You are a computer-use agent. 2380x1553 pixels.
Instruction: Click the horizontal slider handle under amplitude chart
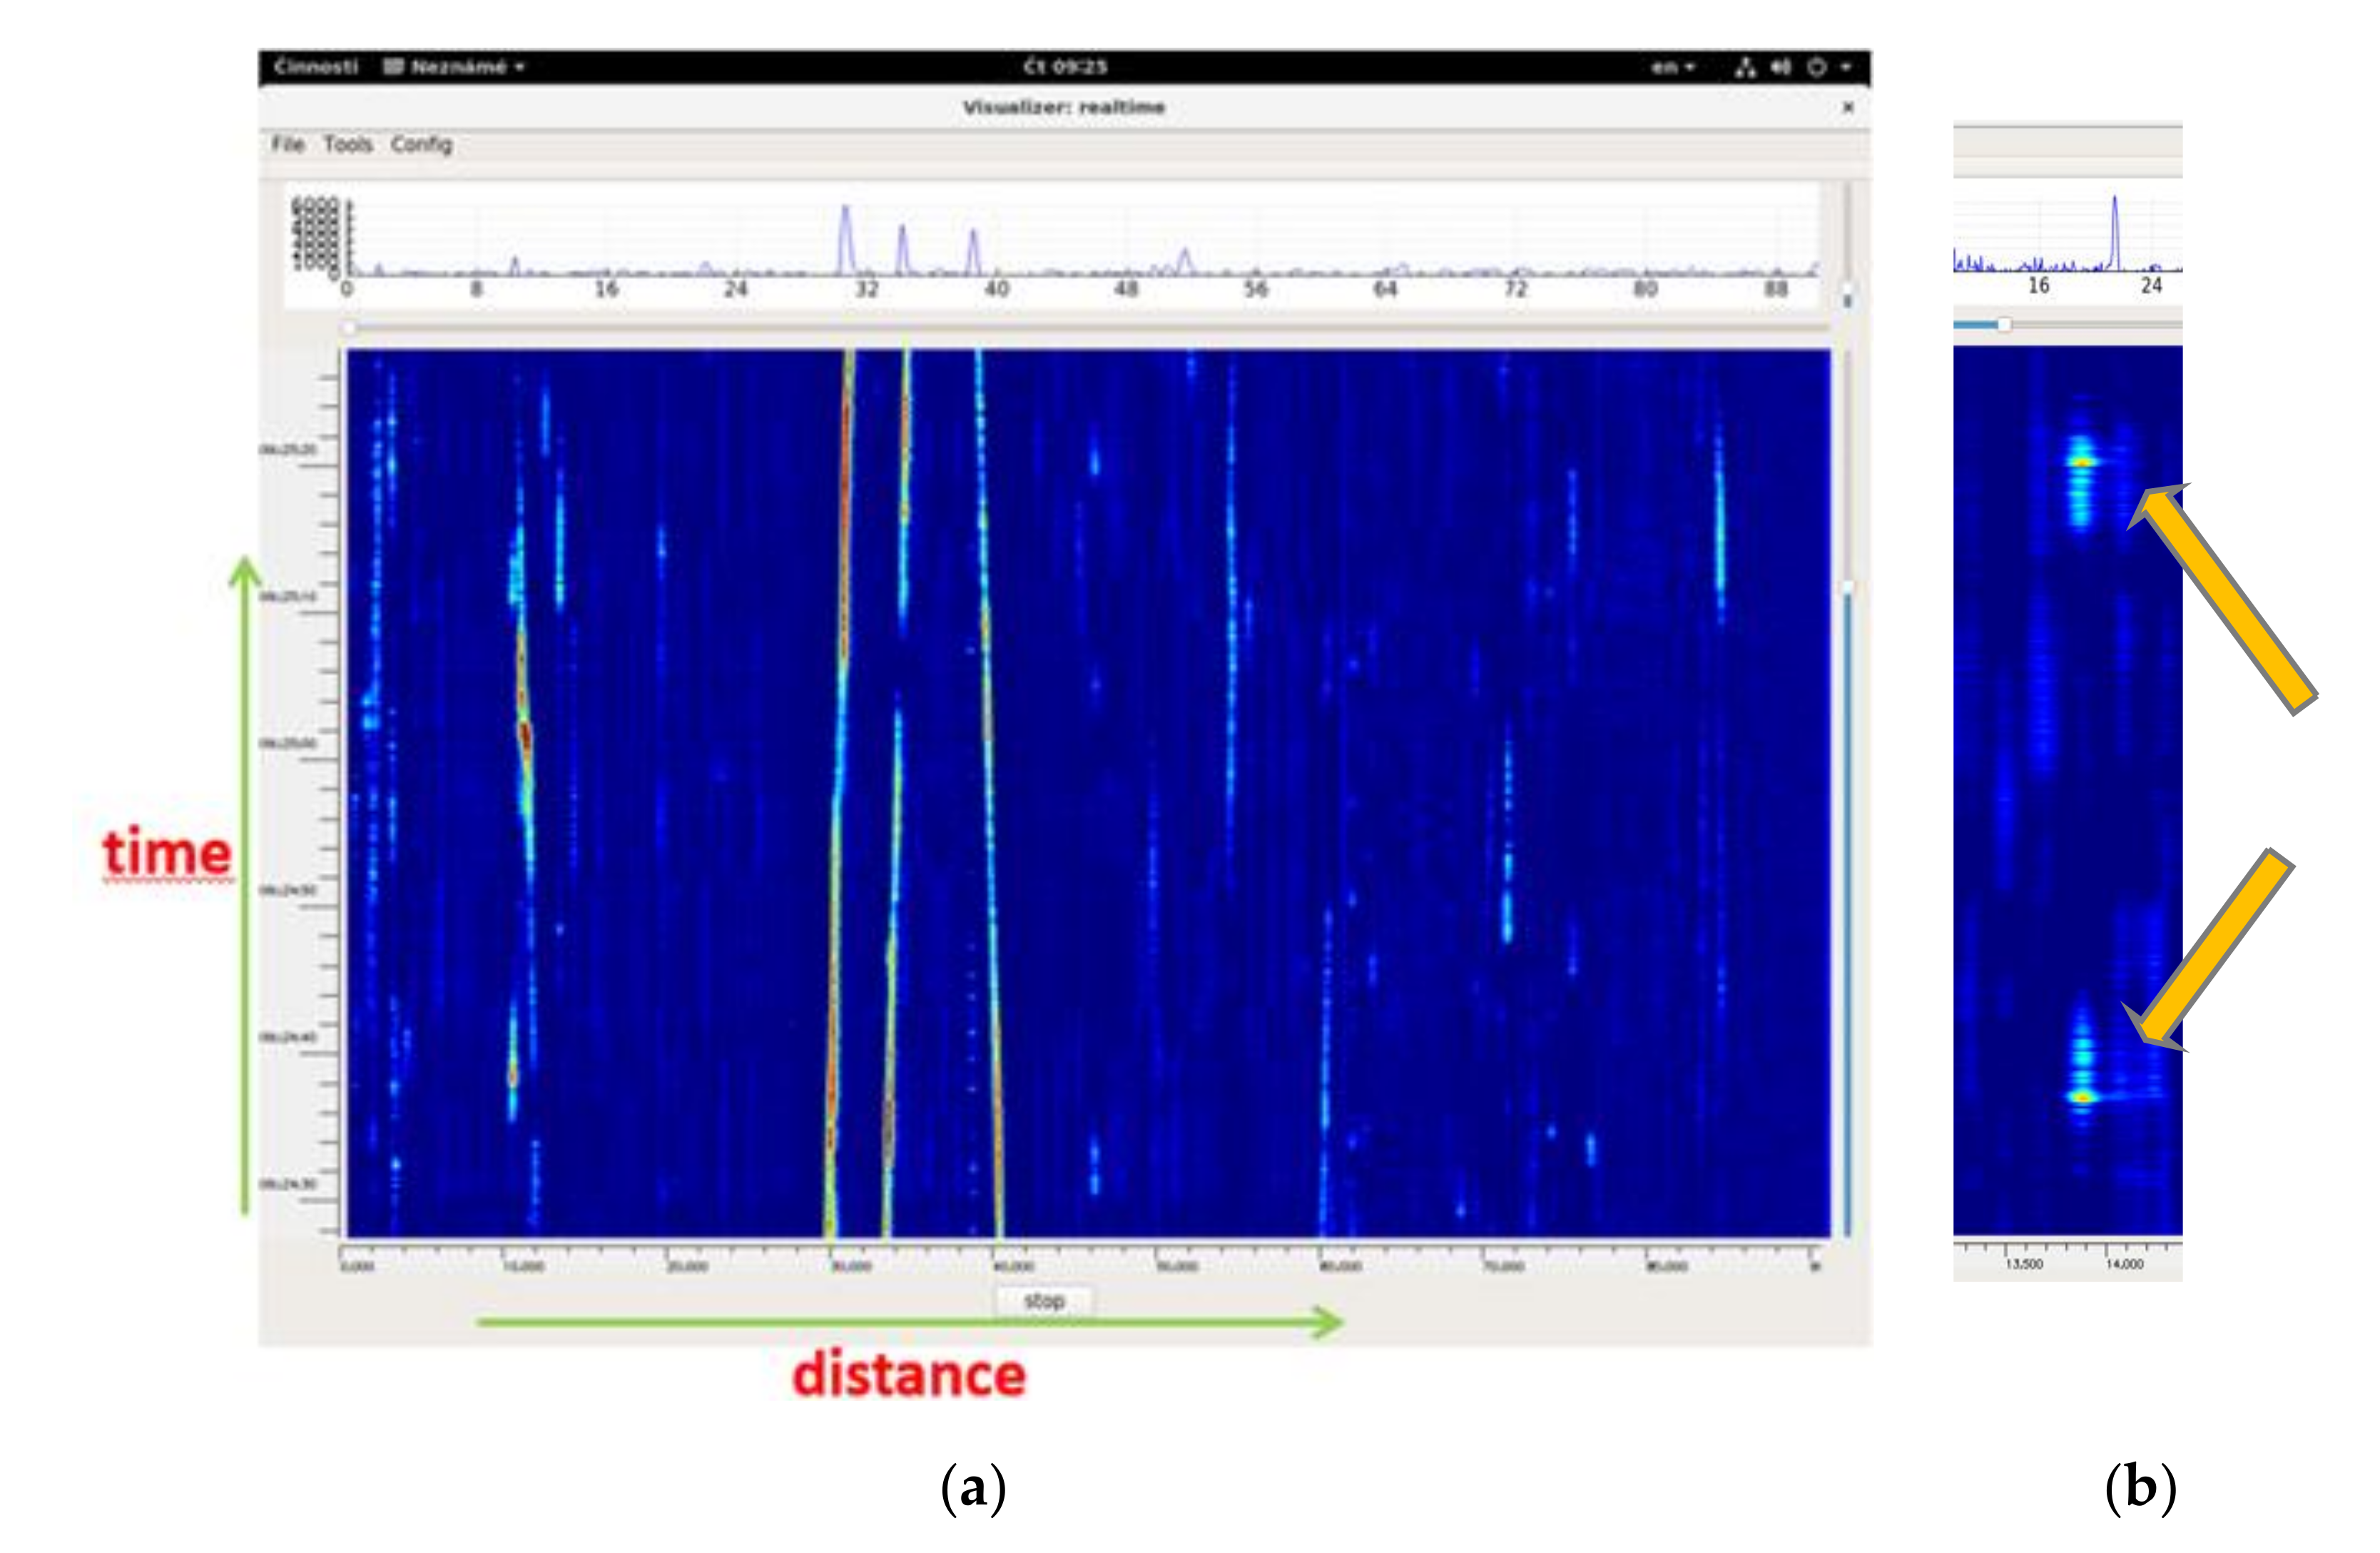pyautogui.click(x=349, y=327)
